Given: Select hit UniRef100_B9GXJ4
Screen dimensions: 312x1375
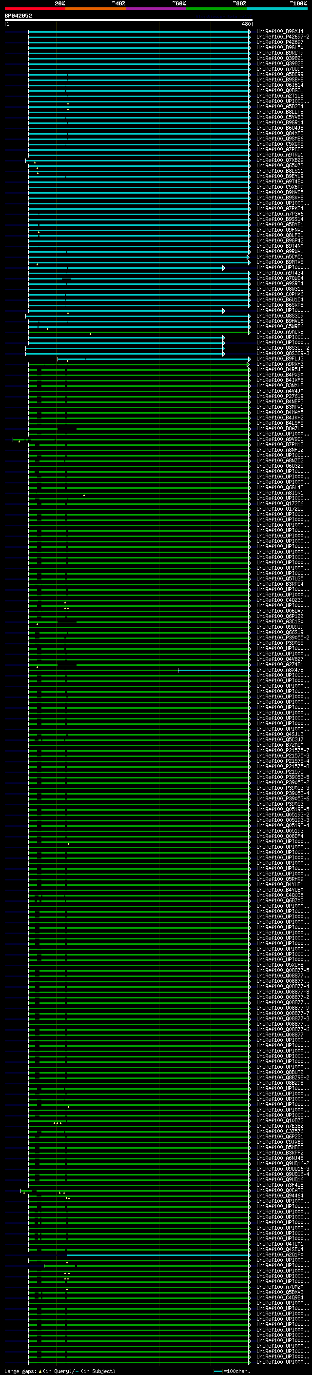Looking at the screenshot, I should click(x=280, y=32).
